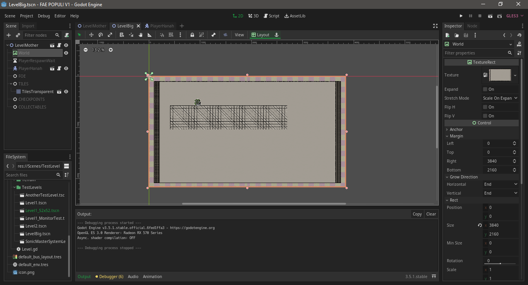Pick the pivot point tool
528x285 pixels.
click(131, 35)
